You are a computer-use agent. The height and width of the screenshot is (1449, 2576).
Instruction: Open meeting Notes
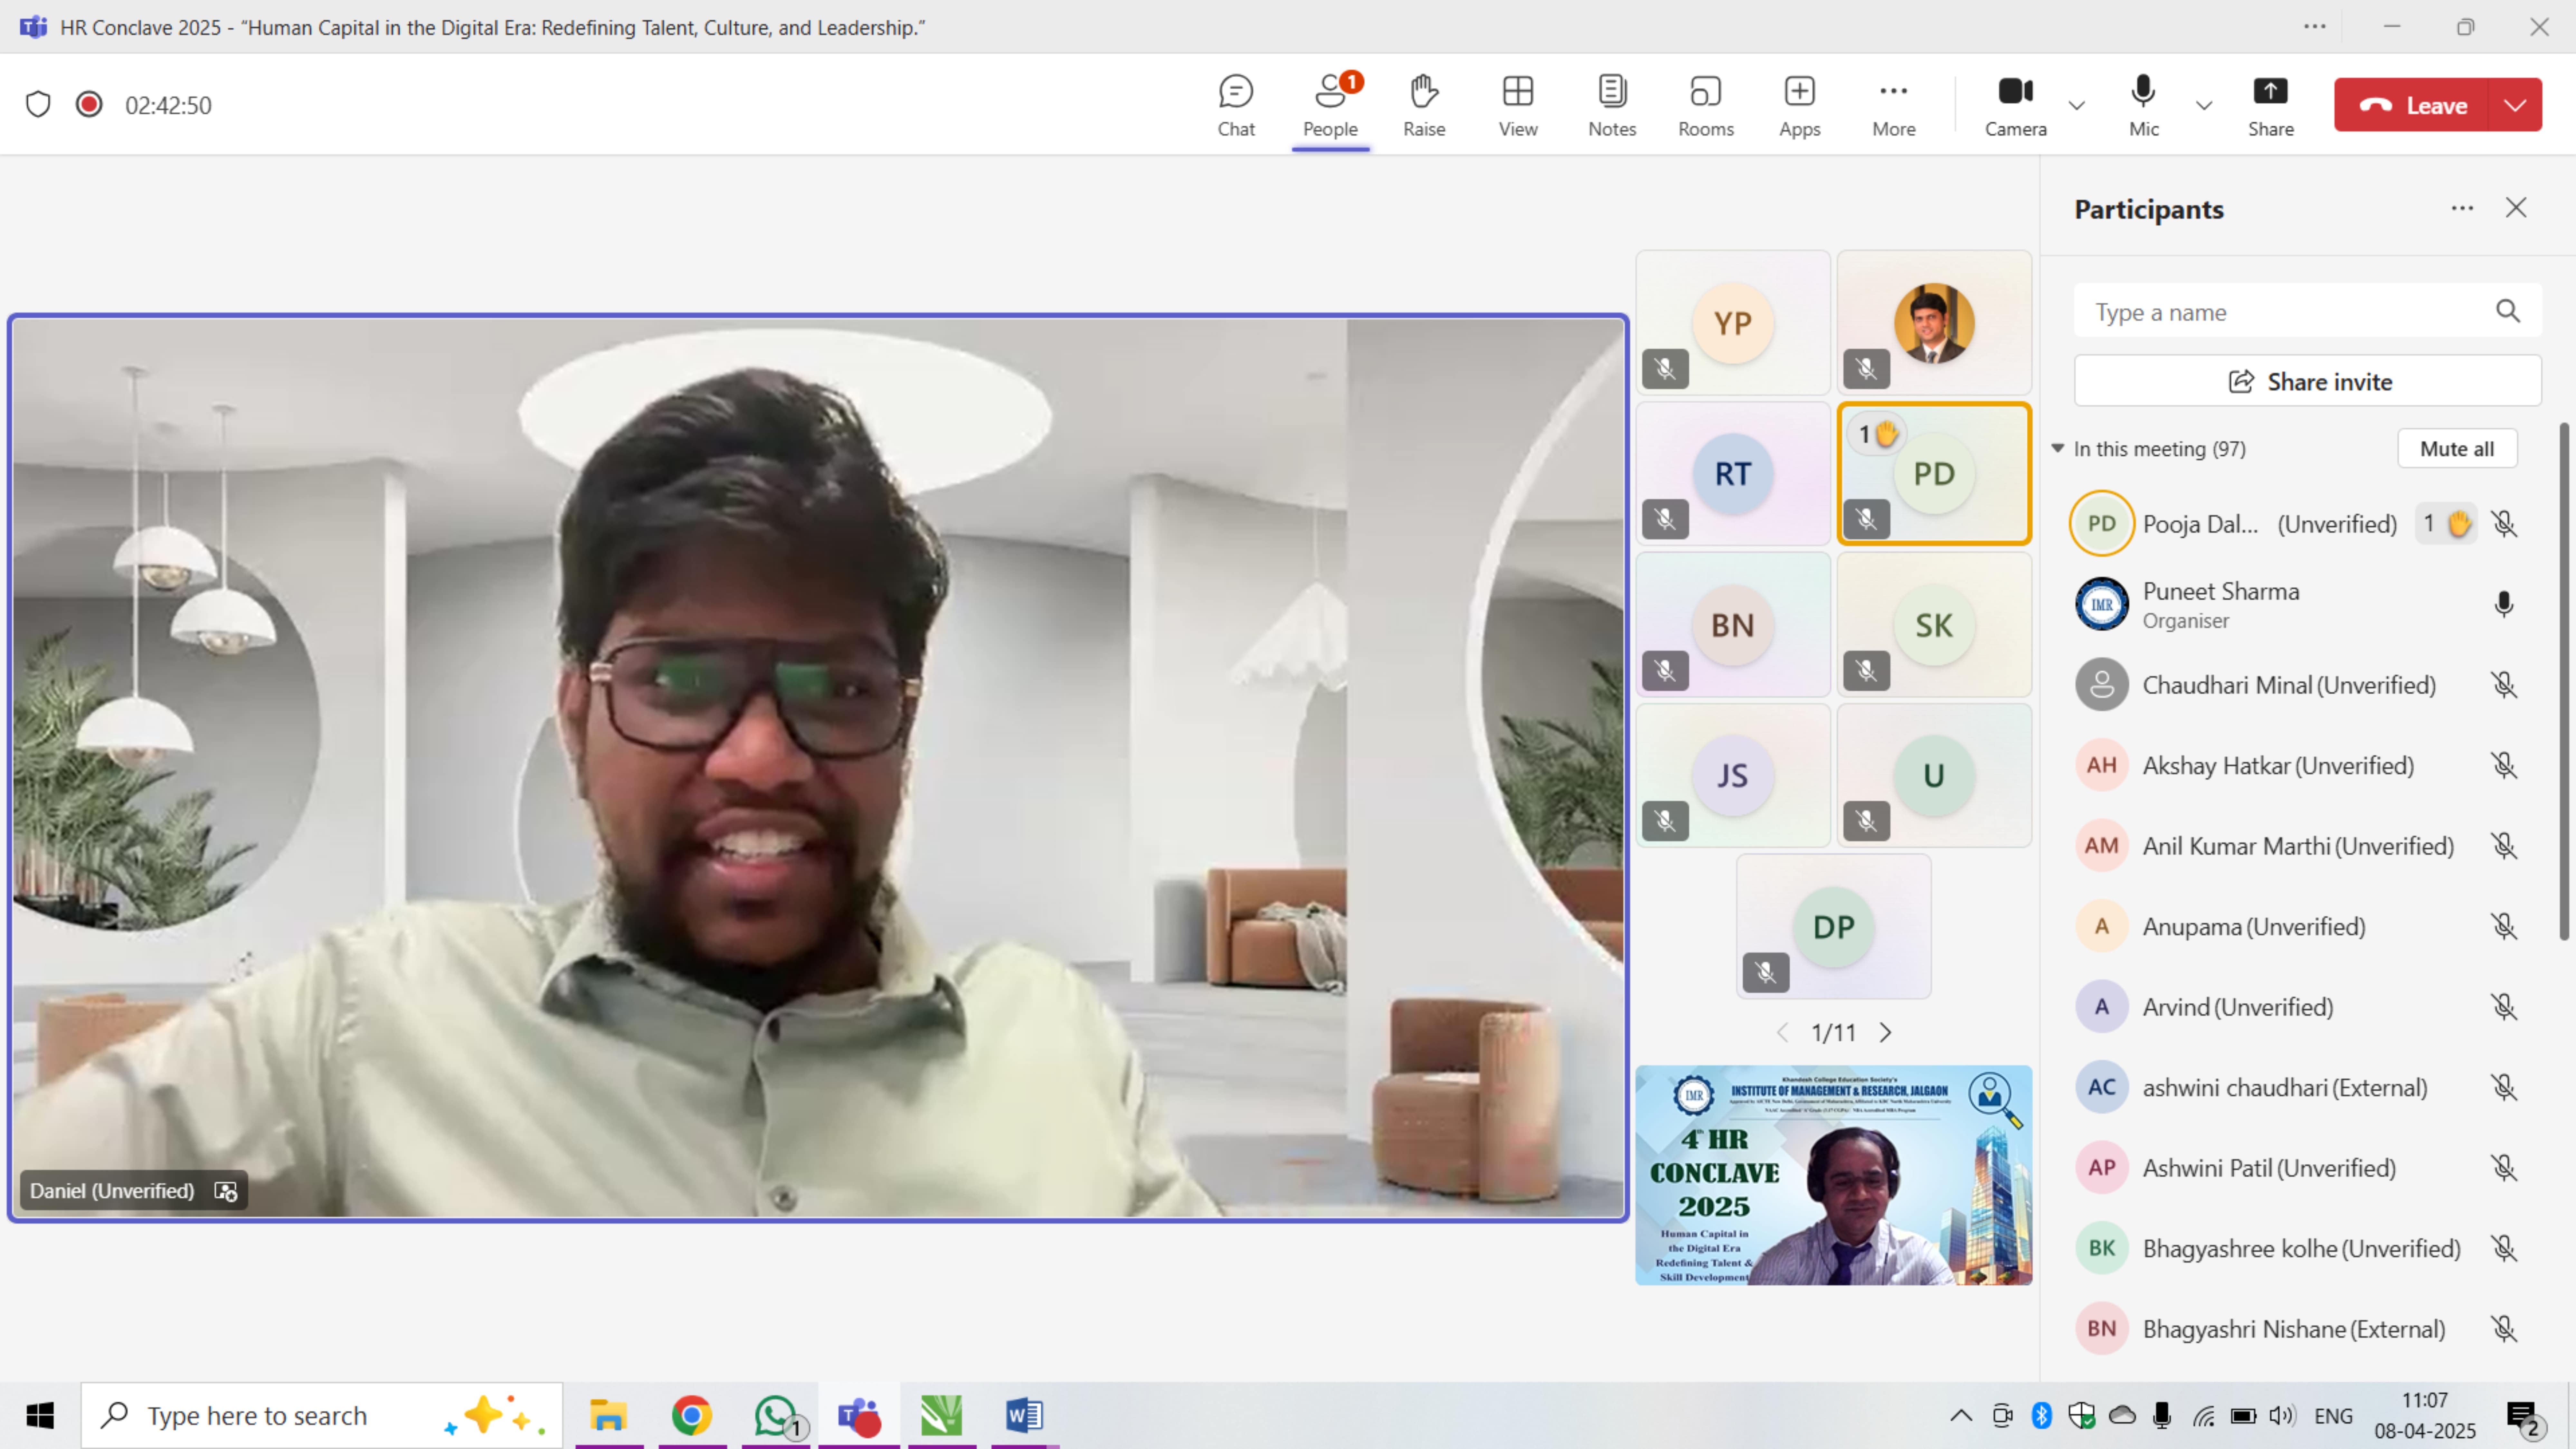[1612, 105]
